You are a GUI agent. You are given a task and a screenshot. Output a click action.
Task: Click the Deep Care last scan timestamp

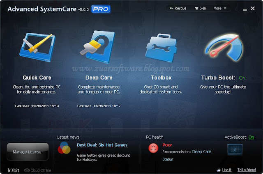pyautogui.click(x=99, y=106)
